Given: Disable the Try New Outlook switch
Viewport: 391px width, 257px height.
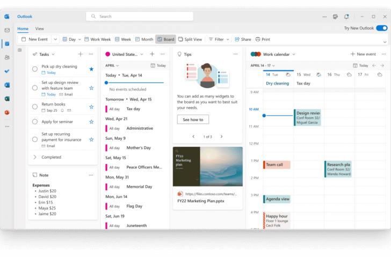Looking at the screenshot, I should point(382,28).
